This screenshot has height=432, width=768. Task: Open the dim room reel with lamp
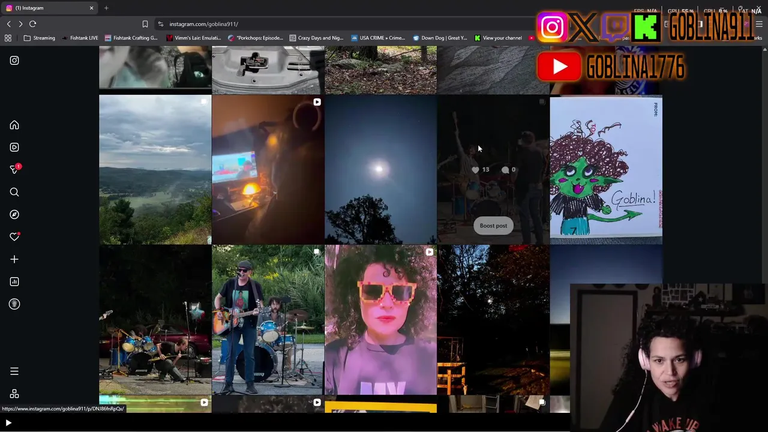(x=268, y=170)
